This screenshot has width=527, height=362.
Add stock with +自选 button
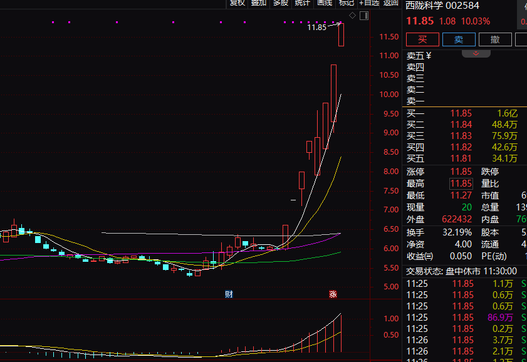(x=369, y=3)
